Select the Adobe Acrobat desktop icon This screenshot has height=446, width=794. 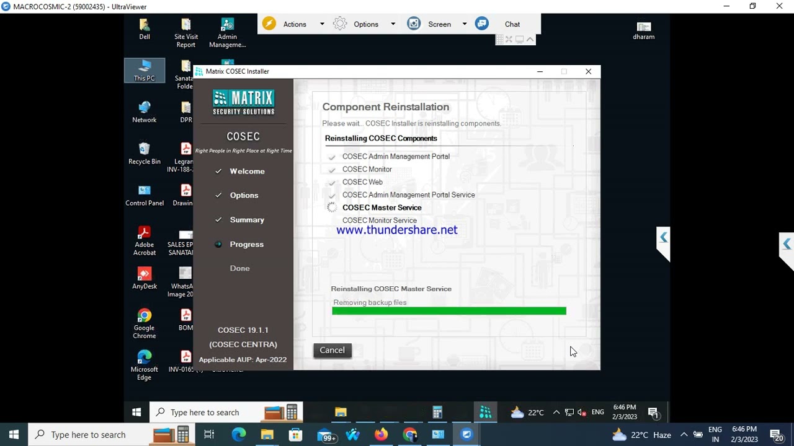pyautogui.click(x=145, y=240)
